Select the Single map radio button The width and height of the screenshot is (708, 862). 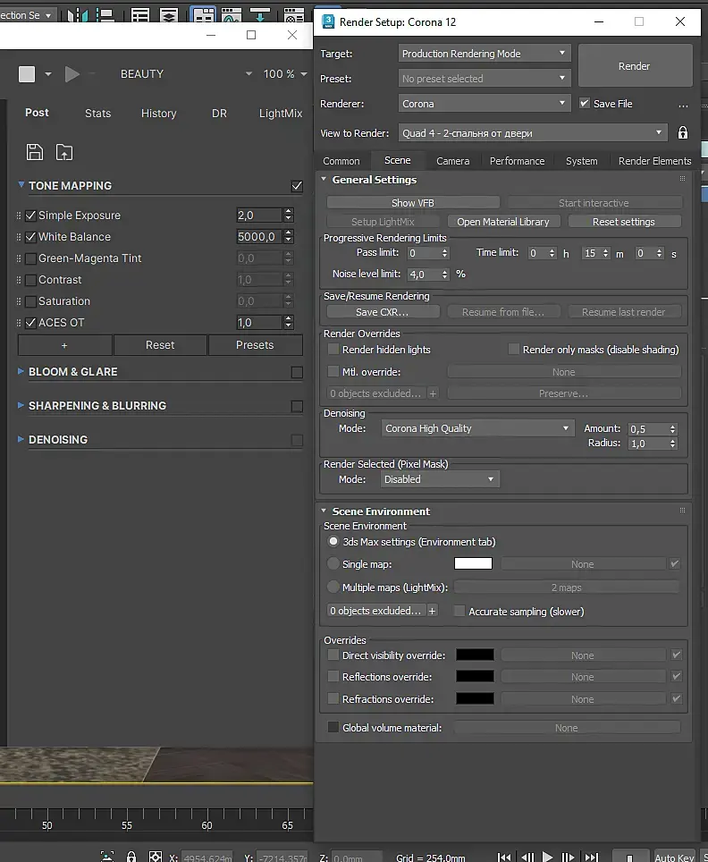coord(333,563)
